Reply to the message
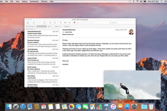The height and width of the screenshot is (111, 167). pyautogui.click(x=61, y=23)
